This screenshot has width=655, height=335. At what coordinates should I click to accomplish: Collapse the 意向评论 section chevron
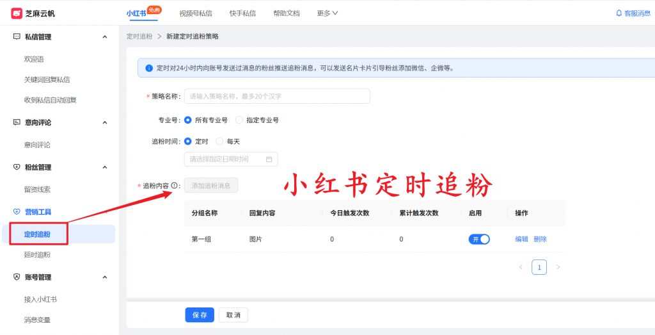(105, 122)
